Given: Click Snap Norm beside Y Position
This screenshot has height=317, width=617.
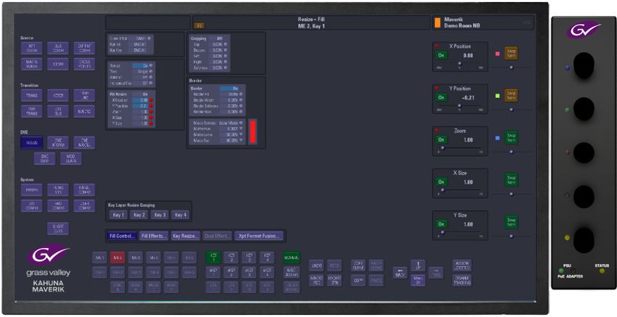Looking at the screenshot, I should (x=511, y=96).
